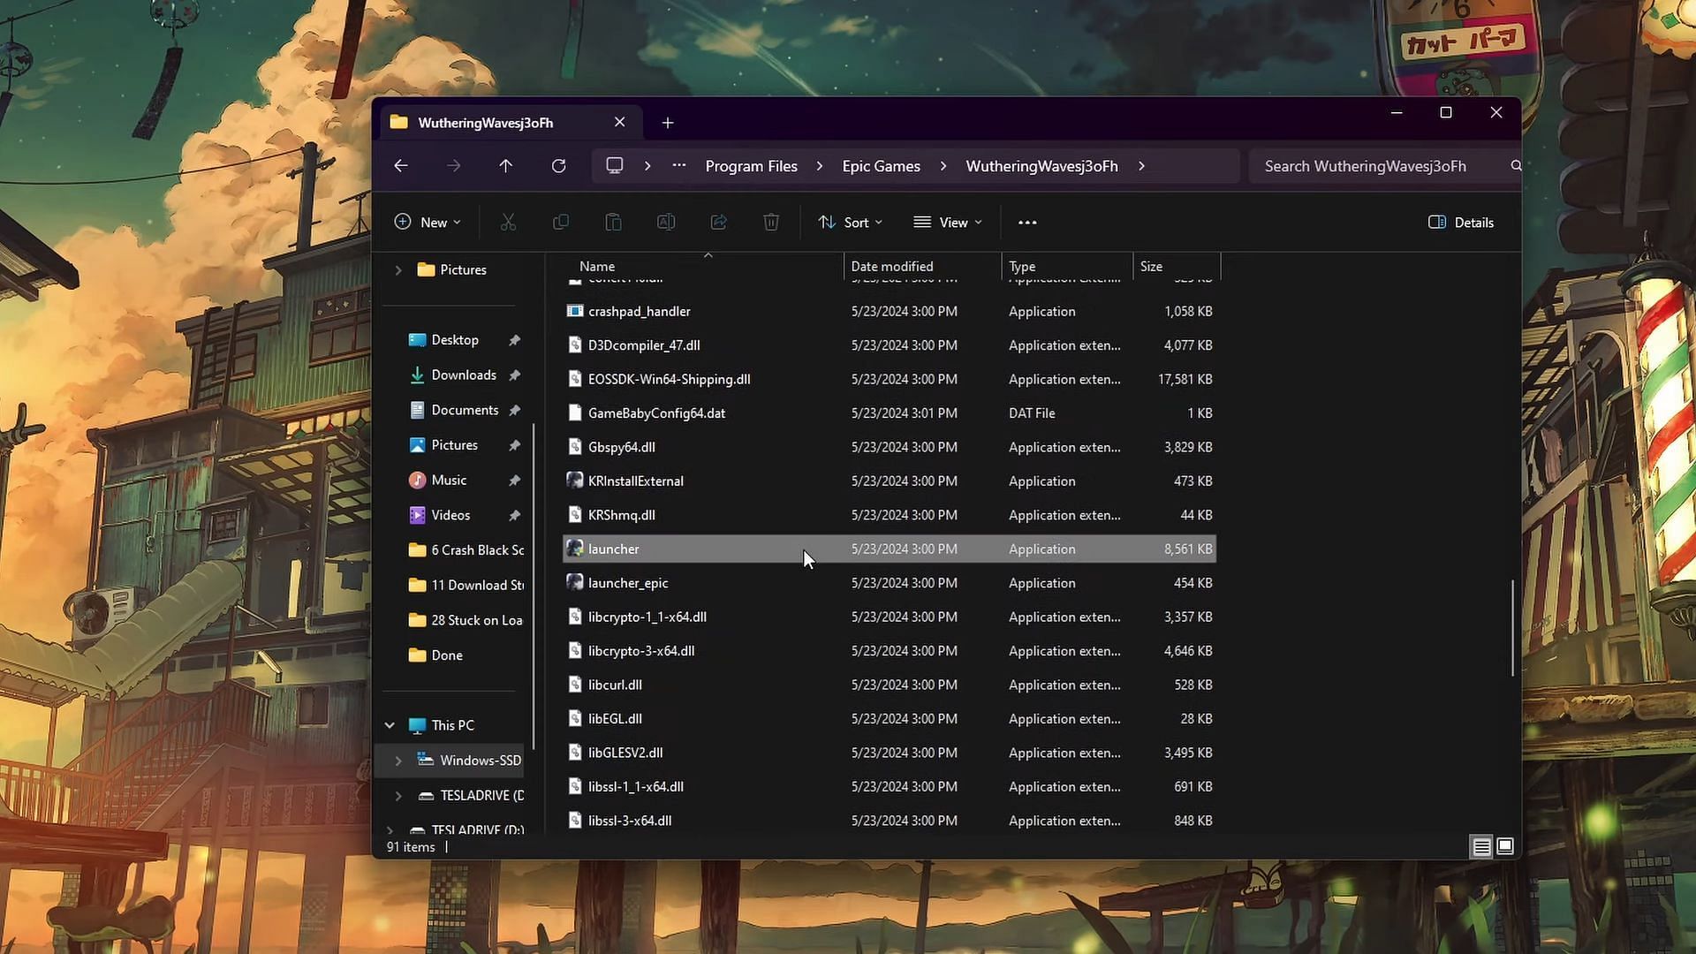Click the Rename icon in toolbar
This screenshot has height=954, width=1696.
pyautogui.click(x=666, y=223)
